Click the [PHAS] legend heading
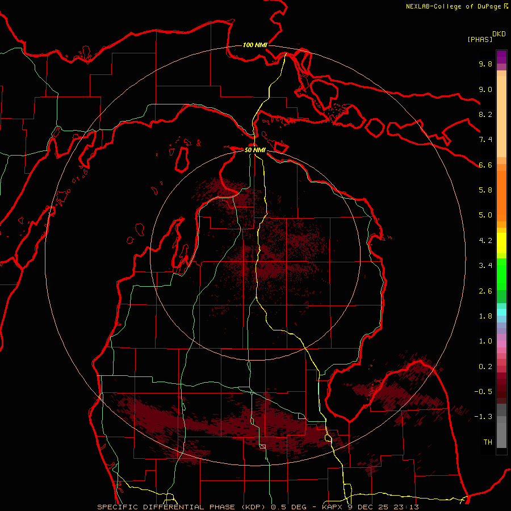This screenshot has width=511, height=511. [480, 39]
